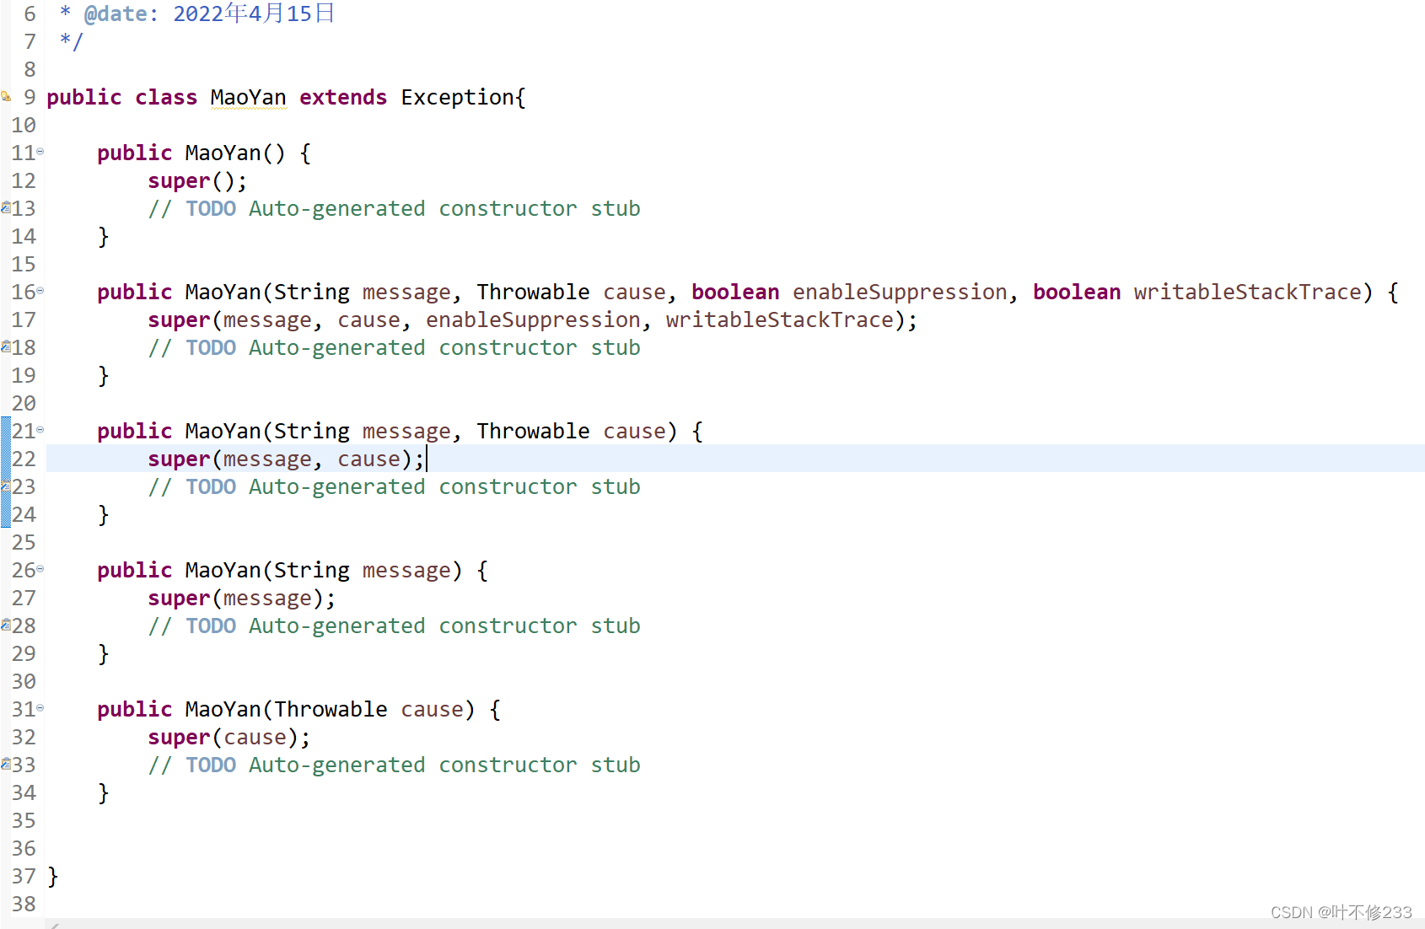Click the extends keyword

[x=343, y=97]
